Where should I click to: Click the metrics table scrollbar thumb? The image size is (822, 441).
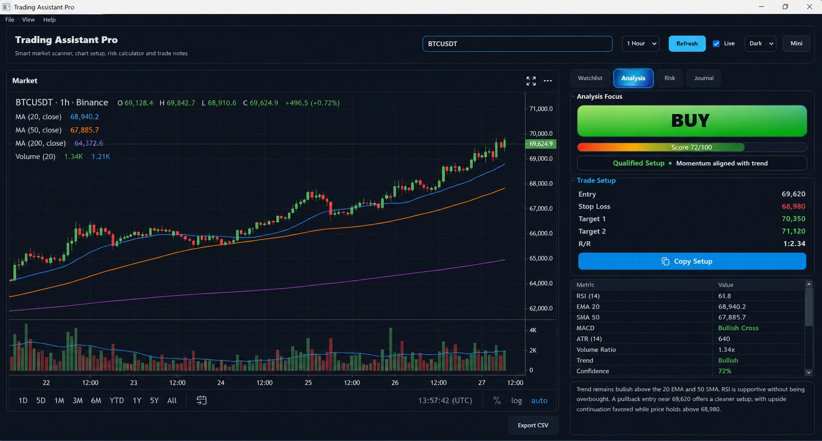pyautogui.click(x=809, y=307)
